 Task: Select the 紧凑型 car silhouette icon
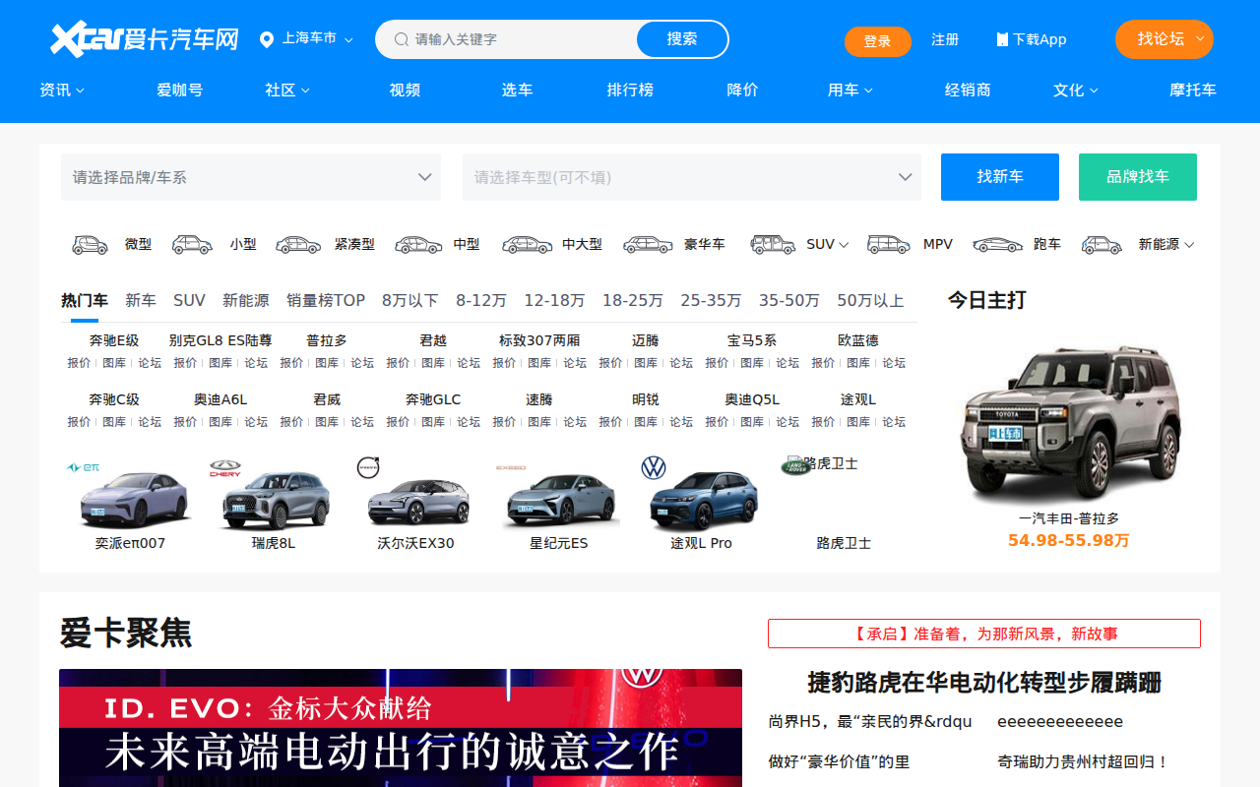pyautogui.click(x=298, y=244)
